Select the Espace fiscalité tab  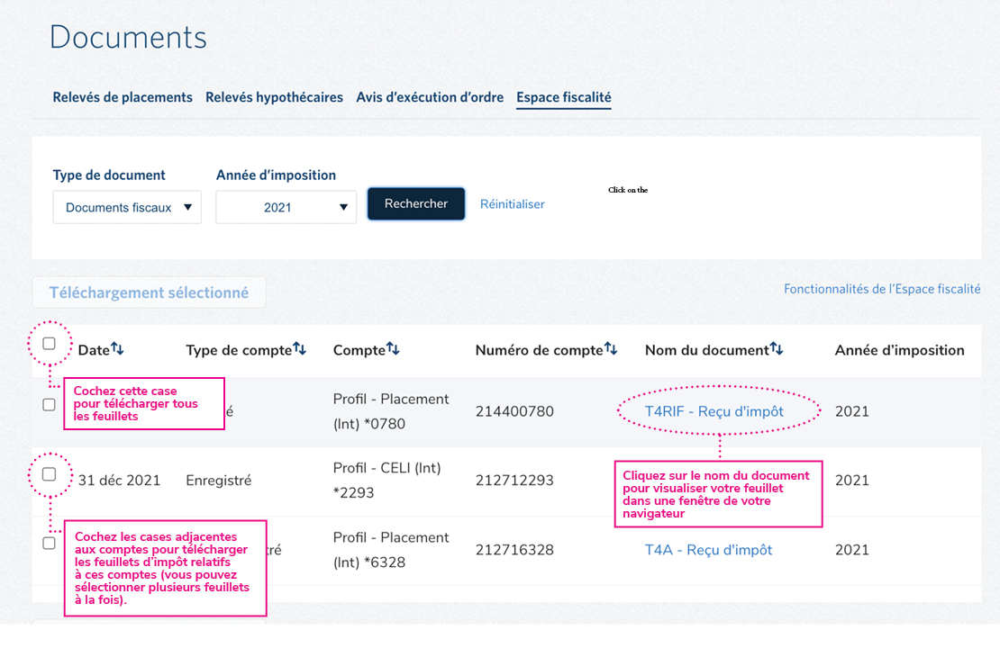(x=564, y=97)
